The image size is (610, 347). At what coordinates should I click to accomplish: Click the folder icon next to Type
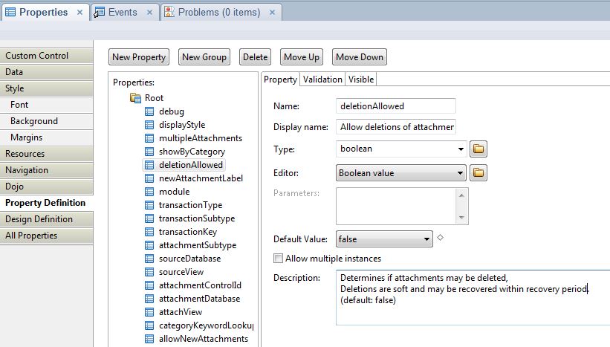click(x=479, y=149)
